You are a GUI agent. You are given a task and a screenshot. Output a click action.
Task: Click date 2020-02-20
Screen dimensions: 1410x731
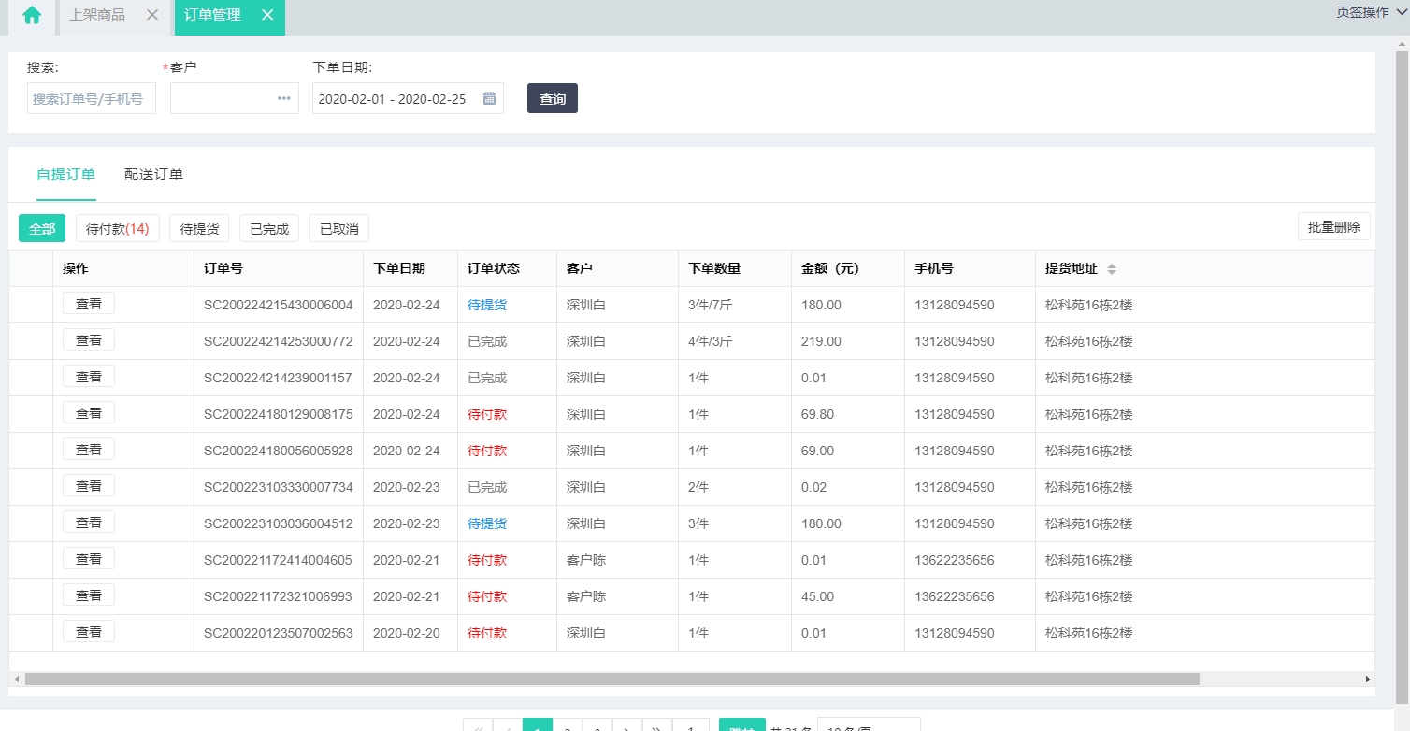pyautogui.click(x=407, y=633)
